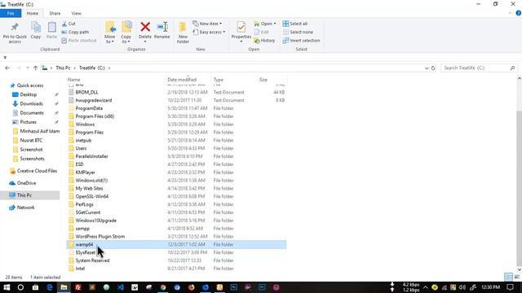Select Downloads in sidebar
This screenshot has width=522, height=293.
pos(31,103)
